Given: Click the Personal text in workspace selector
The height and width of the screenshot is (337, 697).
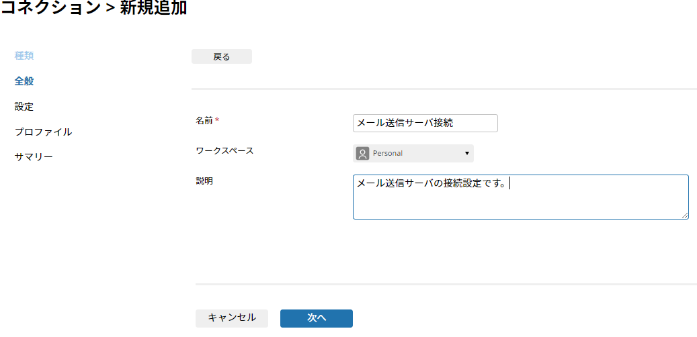Looking at the screenshot, I should coord(388,153).
